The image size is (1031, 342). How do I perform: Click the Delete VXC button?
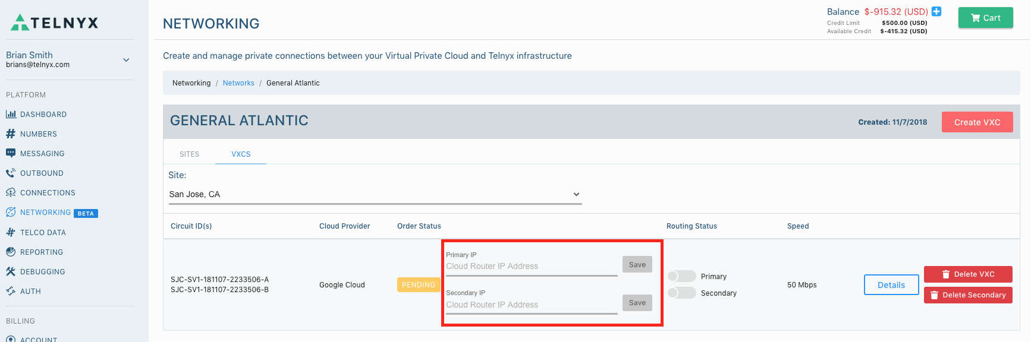coord(968,274)
